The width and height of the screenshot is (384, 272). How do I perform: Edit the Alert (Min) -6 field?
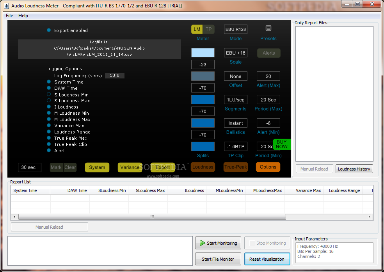tap(268, 123)
